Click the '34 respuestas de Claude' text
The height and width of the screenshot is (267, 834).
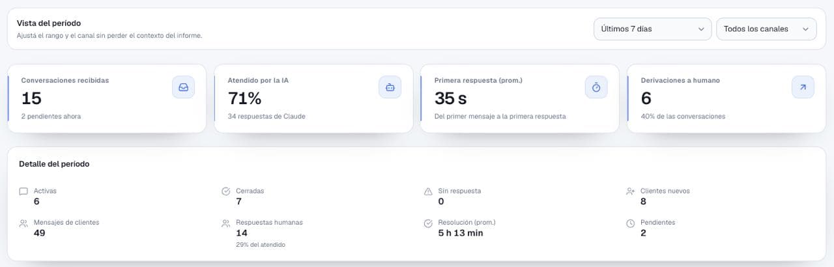coord(266,117)
